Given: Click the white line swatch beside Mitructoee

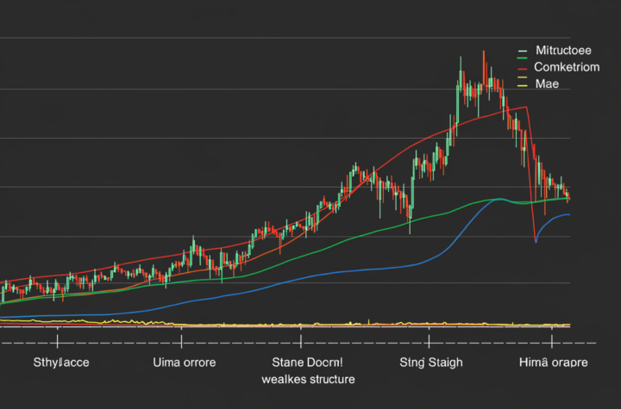Looking at the screenshot, I should pyautogui.click(x=522, y=50).
